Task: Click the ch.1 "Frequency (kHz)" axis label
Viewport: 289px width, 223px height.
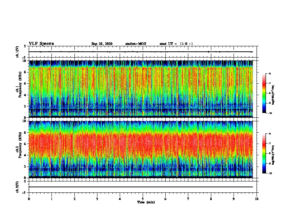Action: pos(20,85)
